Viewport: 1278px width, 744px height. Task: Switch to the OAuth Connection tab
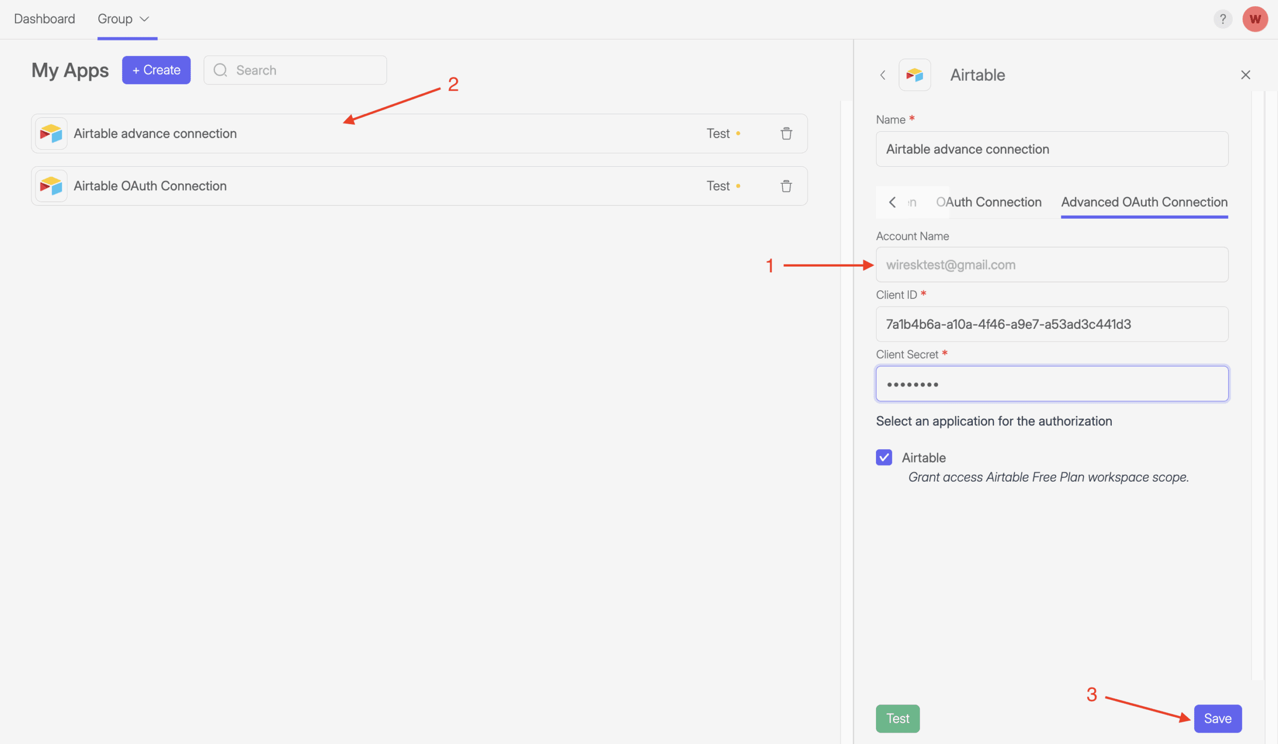point(988,202)
